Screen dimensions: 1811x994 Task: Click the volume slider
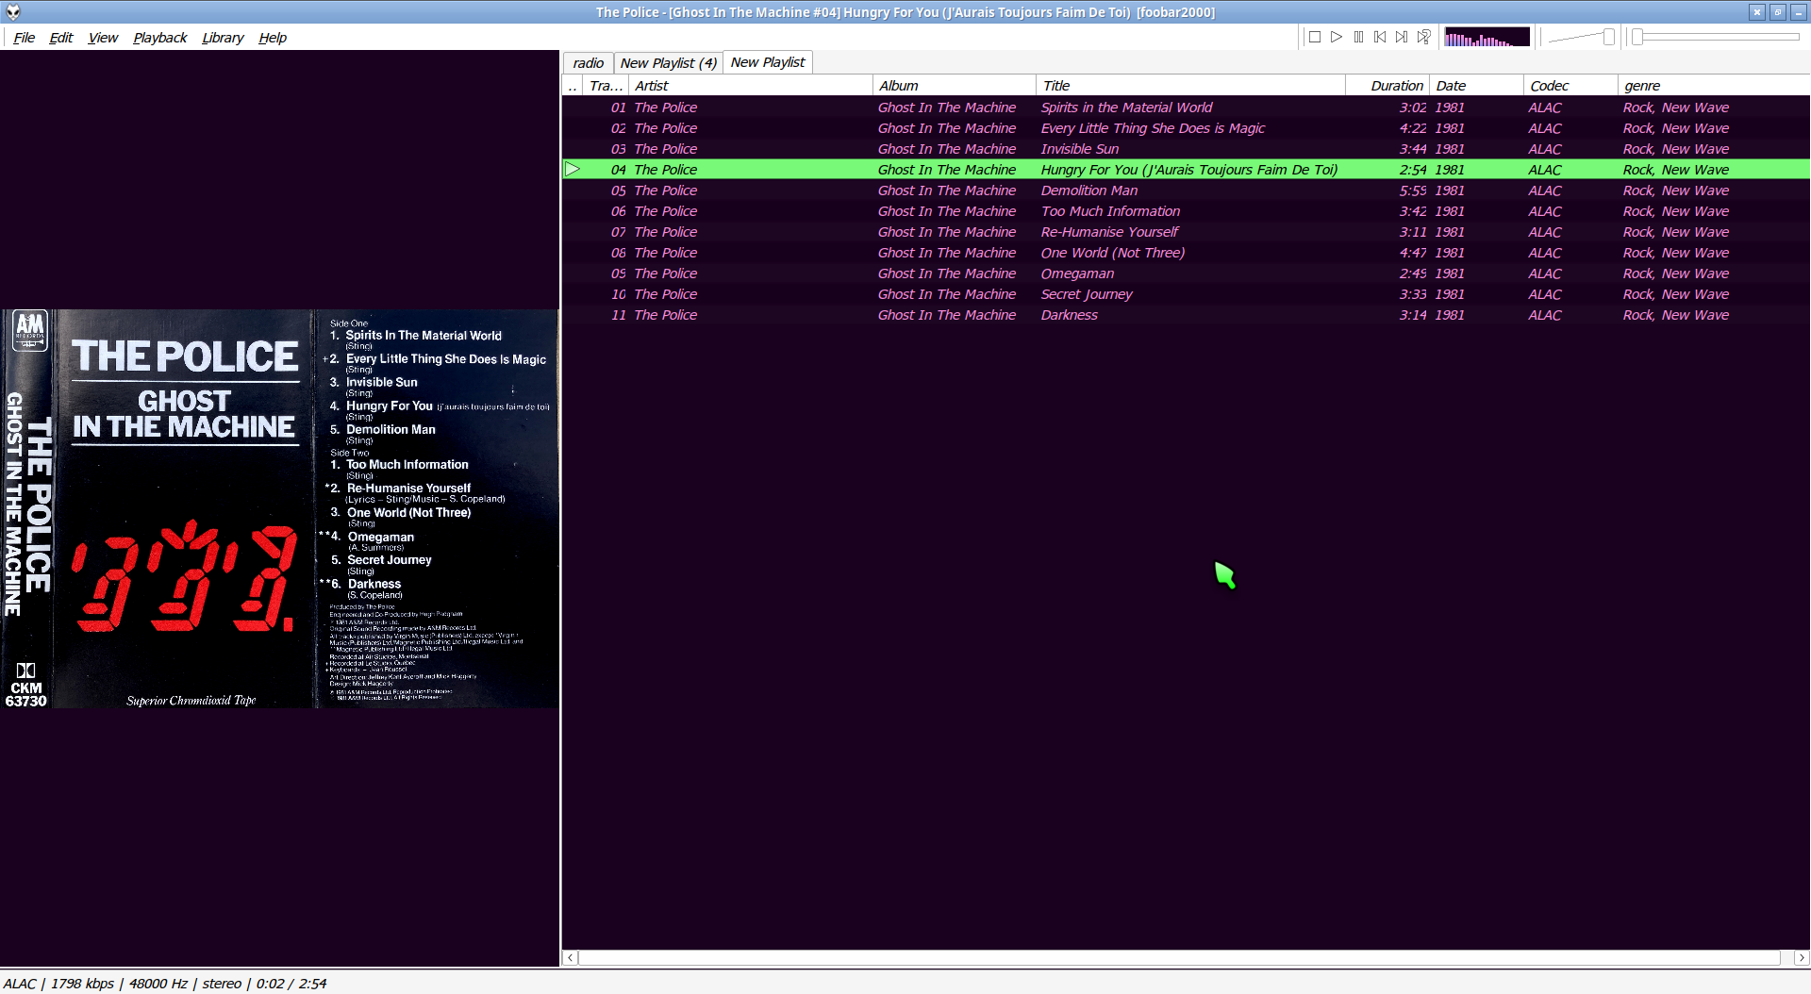[x=1582, y=37]
